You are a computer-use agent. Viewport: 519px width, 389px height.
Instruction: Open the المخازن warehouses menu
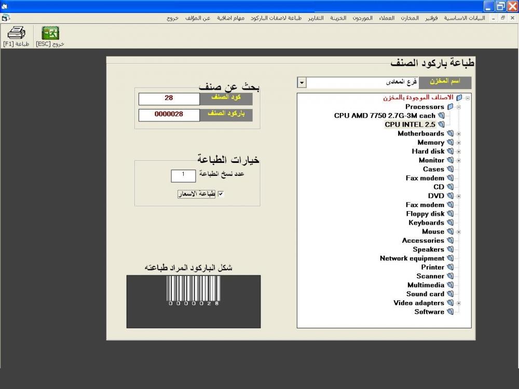pos(410,18)
